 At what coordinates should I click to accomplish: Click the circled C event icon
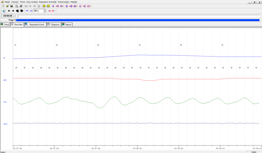coord(80,6)
